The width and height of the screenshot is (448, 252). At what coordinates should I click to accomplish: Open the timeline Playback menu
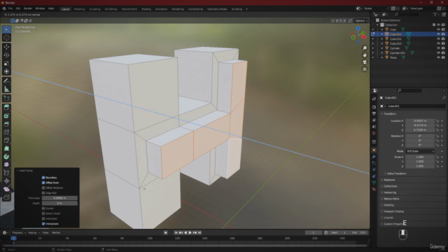point(19,233)
